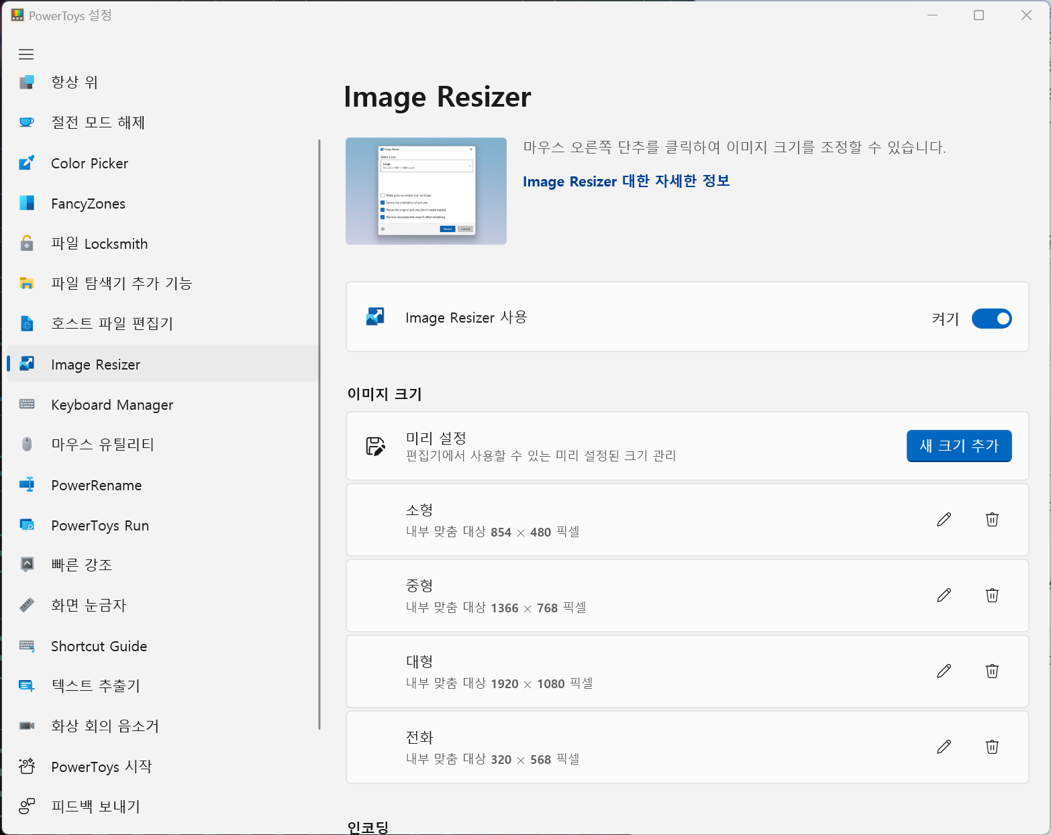Select the 대형 1920 × 1080 preset row
The height and width of the screenshot is (835, 1051).
coord(687,671)
